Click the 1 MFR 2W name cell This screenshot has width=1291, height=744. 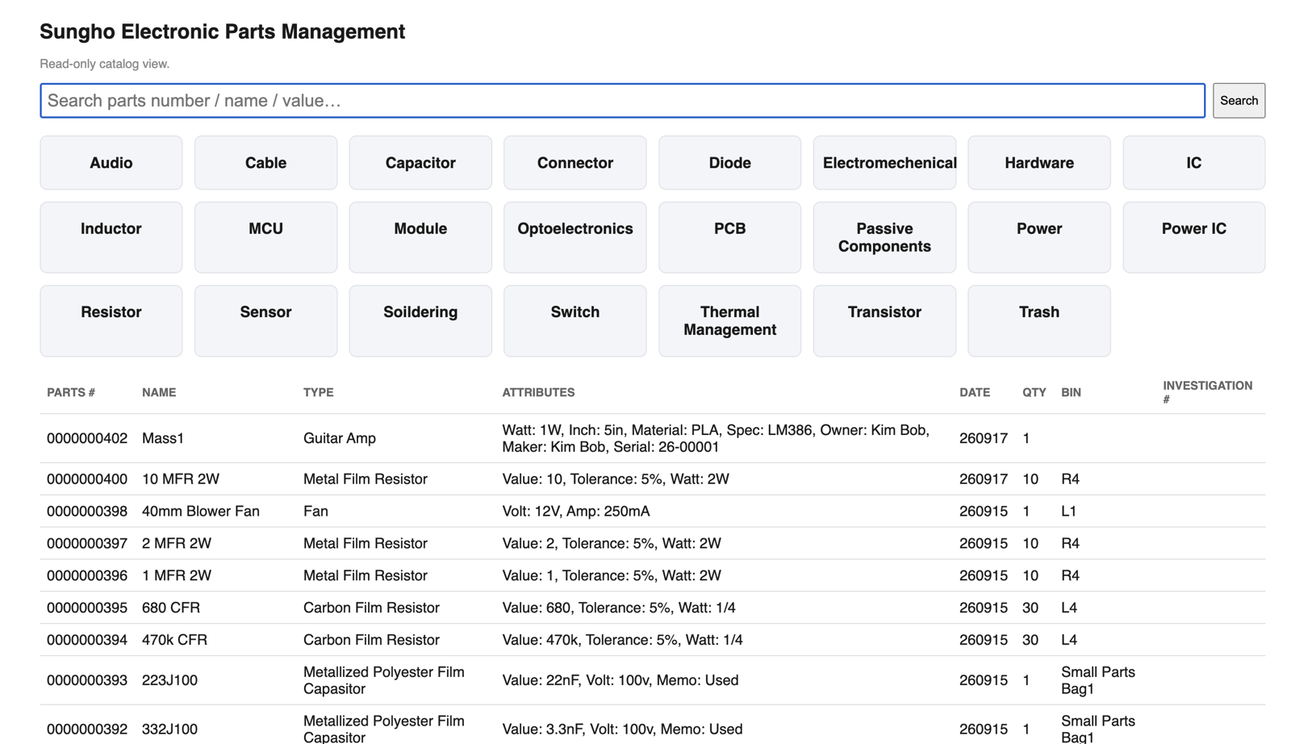click(177, 575)
